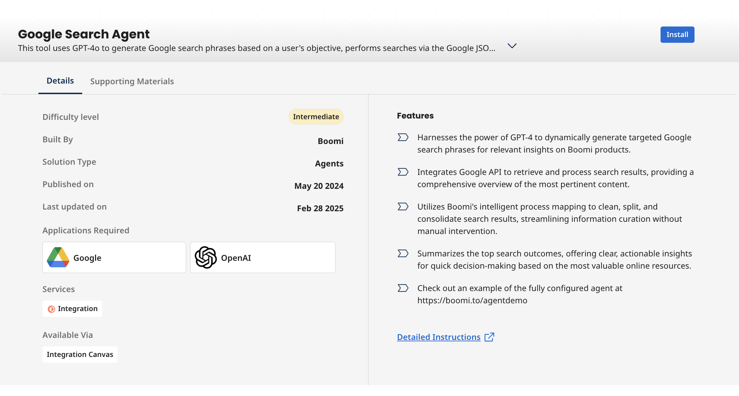Click the Google Drive logo icon
The width and height of the screenshot is (739, 396).
pos(58,257)
